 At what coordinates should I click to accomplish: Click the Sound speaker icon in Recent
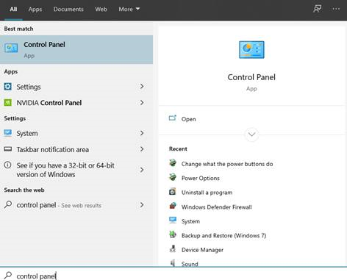tap(173, 263)
